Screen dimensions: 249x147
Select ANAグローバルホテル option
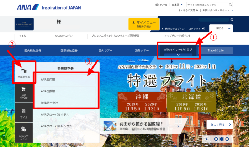coord(66,114)
